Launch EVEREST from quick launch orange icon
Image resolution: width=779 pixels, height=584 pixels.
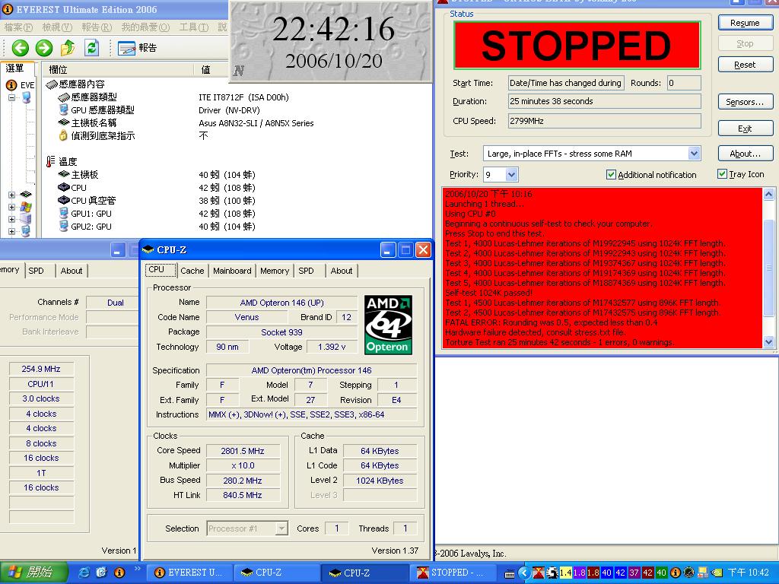pyautogui.click(x=119, y=573)
